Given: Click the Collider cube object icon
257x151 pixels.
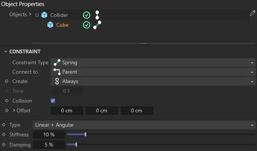Looking at the screenshot, I should (44, 15).
